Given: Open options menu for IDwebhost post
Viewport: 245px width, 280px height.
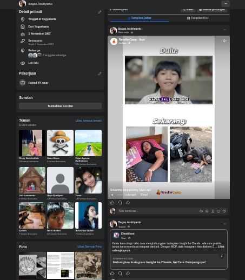Looking at the screenshot, I should (224, 224).
